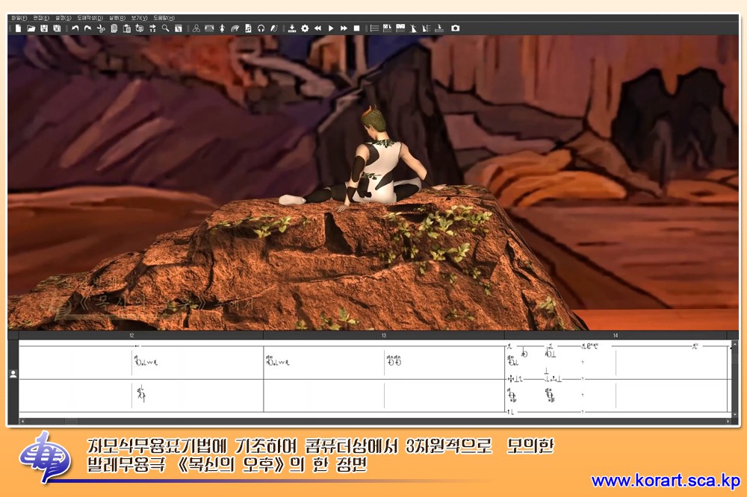Click the staff lines list icon
Screen dimensions: 747x497
click(x=374, y=28)
